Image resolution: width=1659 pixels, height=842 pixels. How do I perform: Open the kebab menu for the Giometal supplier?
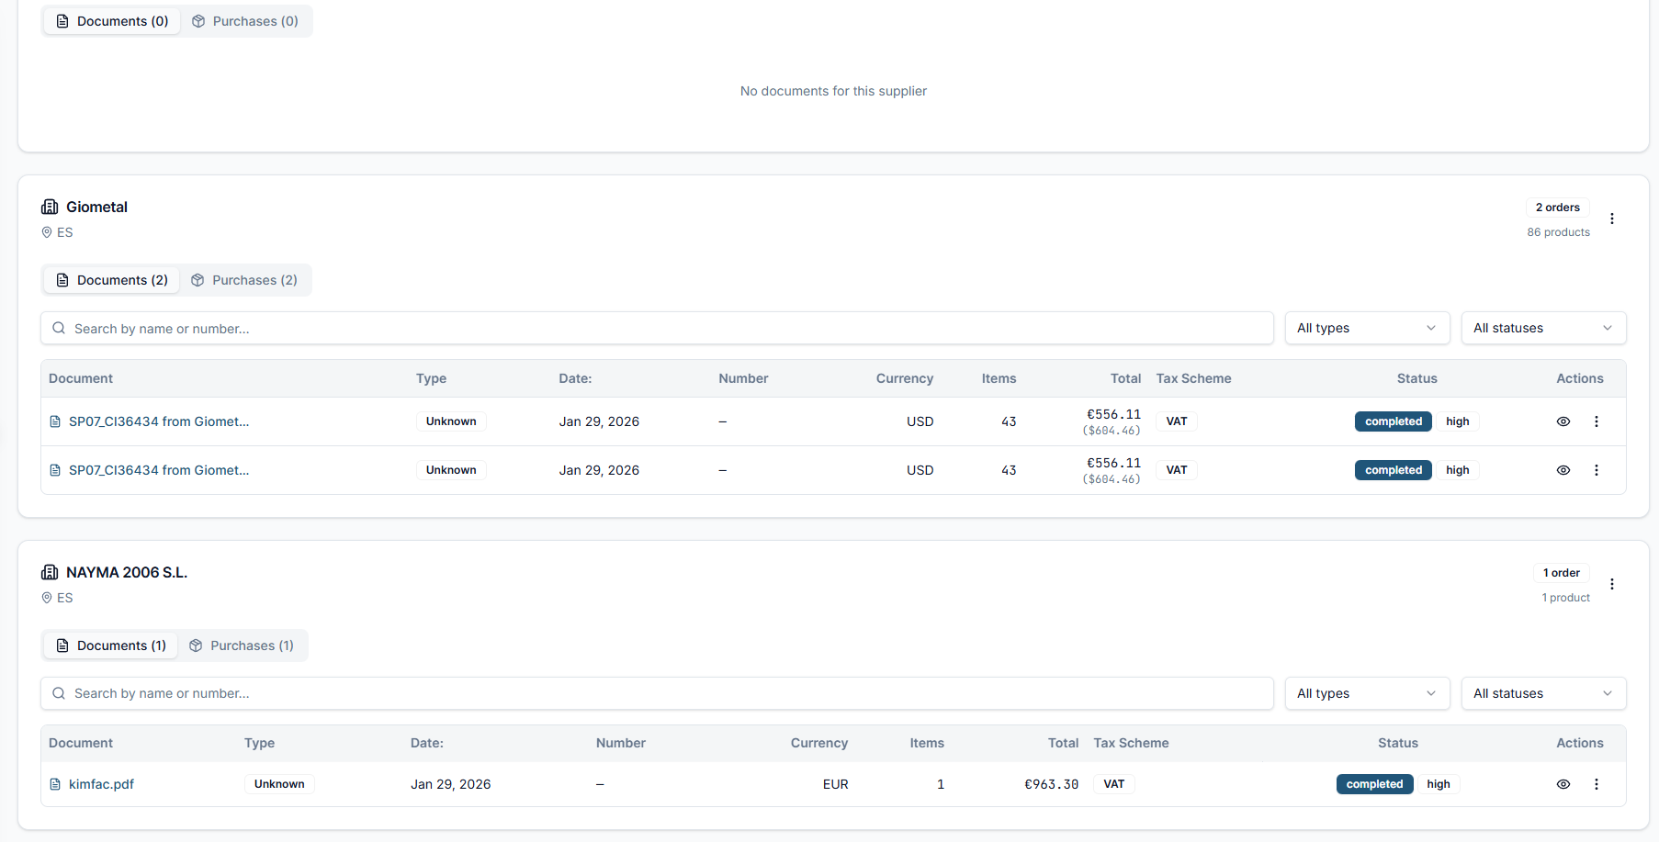pyautogui.click(x=1612, y=219)
